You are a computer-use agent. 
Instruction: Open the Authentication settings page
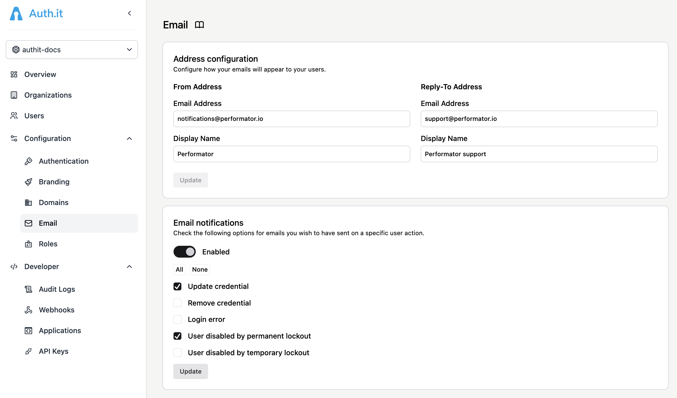(x=64, y=161)
